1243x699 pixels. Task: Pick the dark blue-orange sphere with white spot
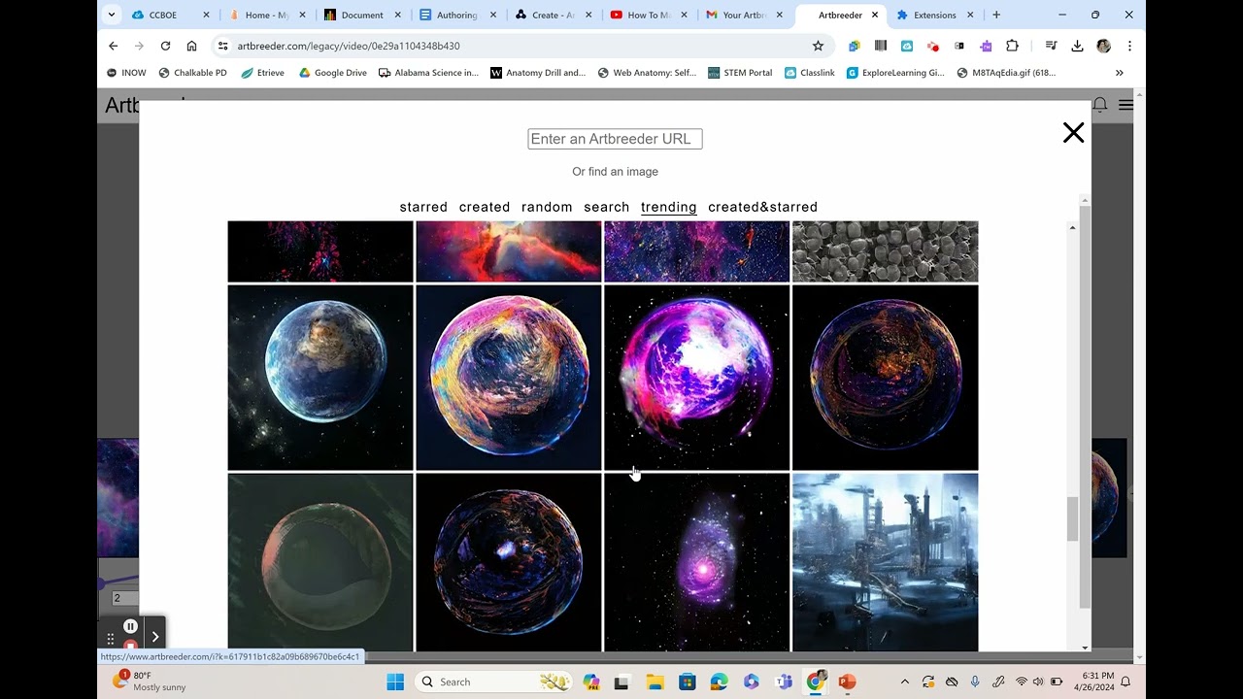[509, 562]
